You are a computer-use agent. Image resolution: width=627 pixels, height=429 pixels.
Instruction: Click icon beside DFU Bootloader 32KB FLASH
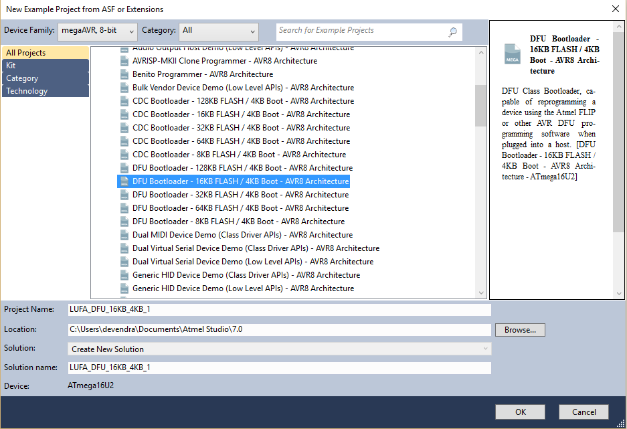coord(124,195)
